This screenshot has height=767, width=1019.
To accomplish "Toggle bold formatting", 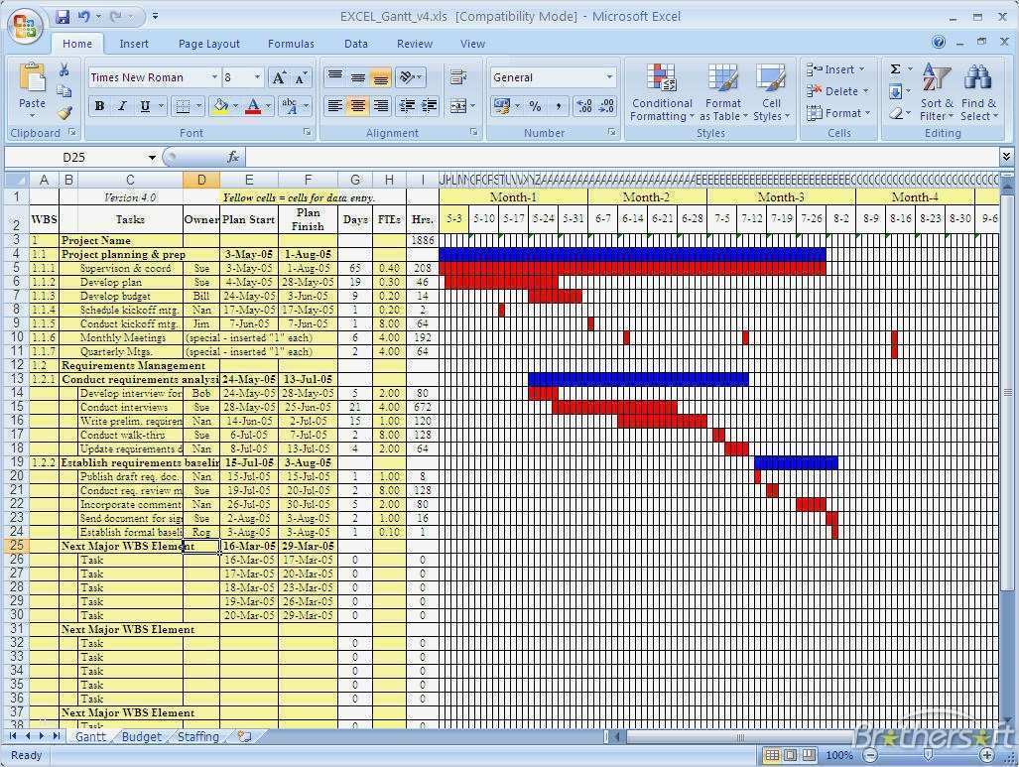I will point(99,106).
